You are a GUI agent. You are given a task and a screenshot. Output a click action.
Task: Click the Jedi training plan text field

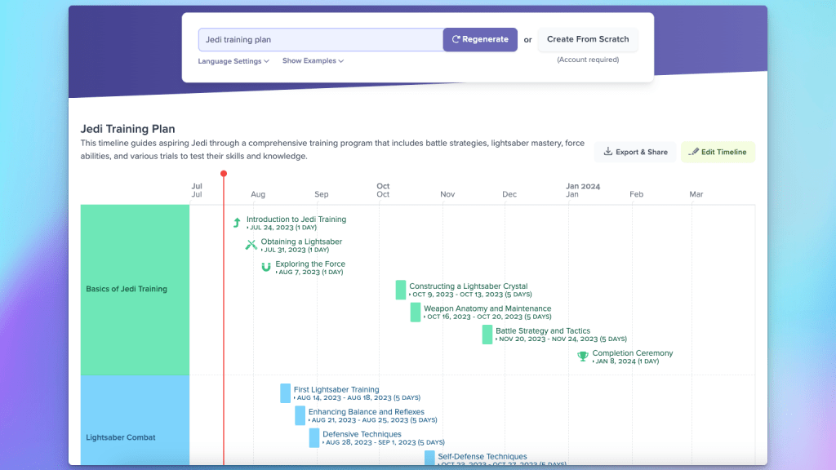[x=320, y=39]
